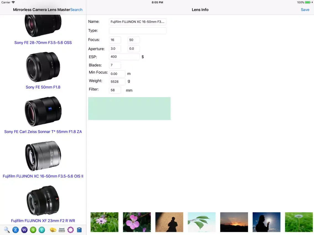Tap the Wi-Fi icon in the status bar
Viewport: 314px width, 235px height.
click(13, 2)
